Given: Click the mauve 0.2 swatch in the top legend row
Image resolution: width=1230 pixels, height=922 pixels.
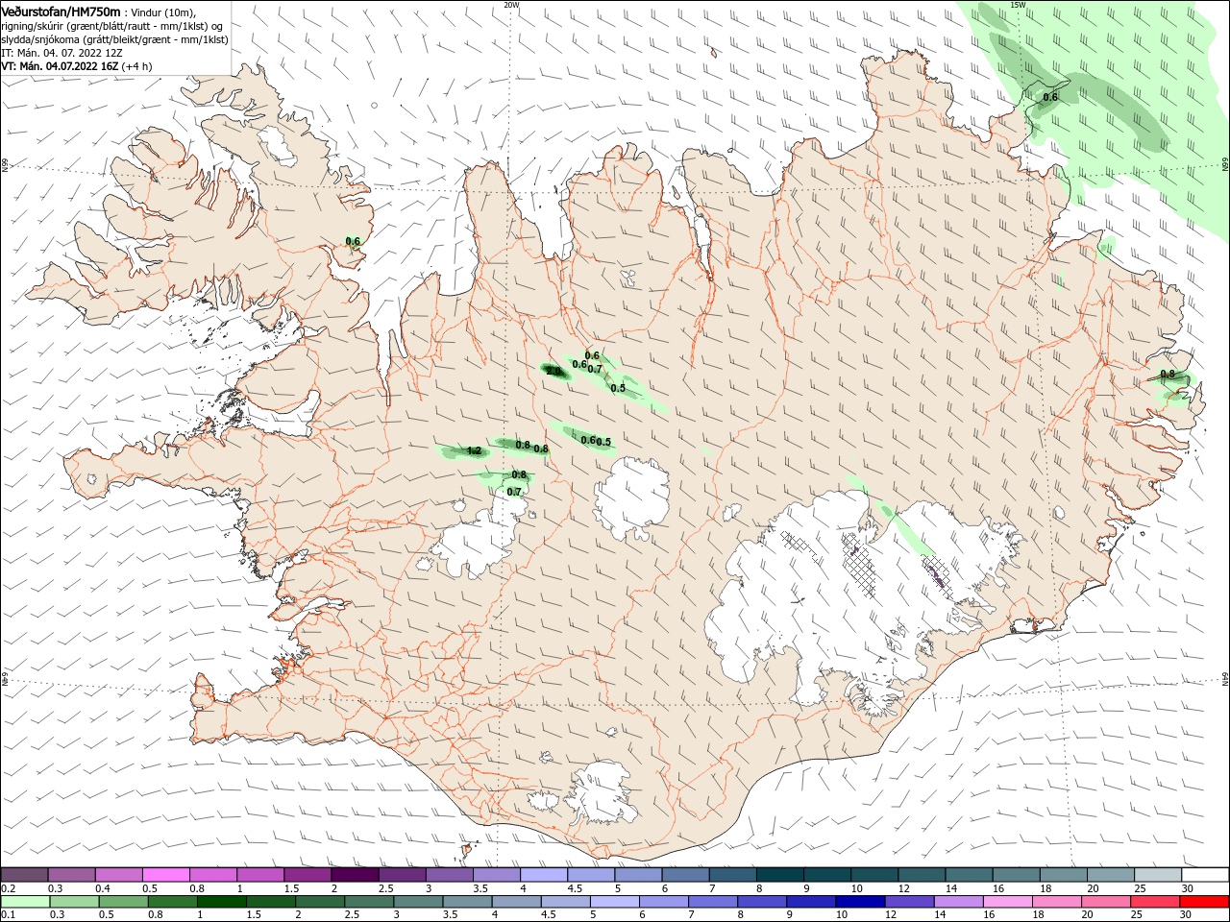Looking at the screenshot, I should tap(24, 875).
